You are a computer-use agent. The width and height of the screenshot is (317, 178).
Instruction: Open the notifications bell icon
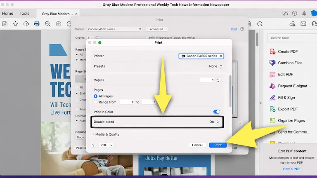(x=304, y=13)
